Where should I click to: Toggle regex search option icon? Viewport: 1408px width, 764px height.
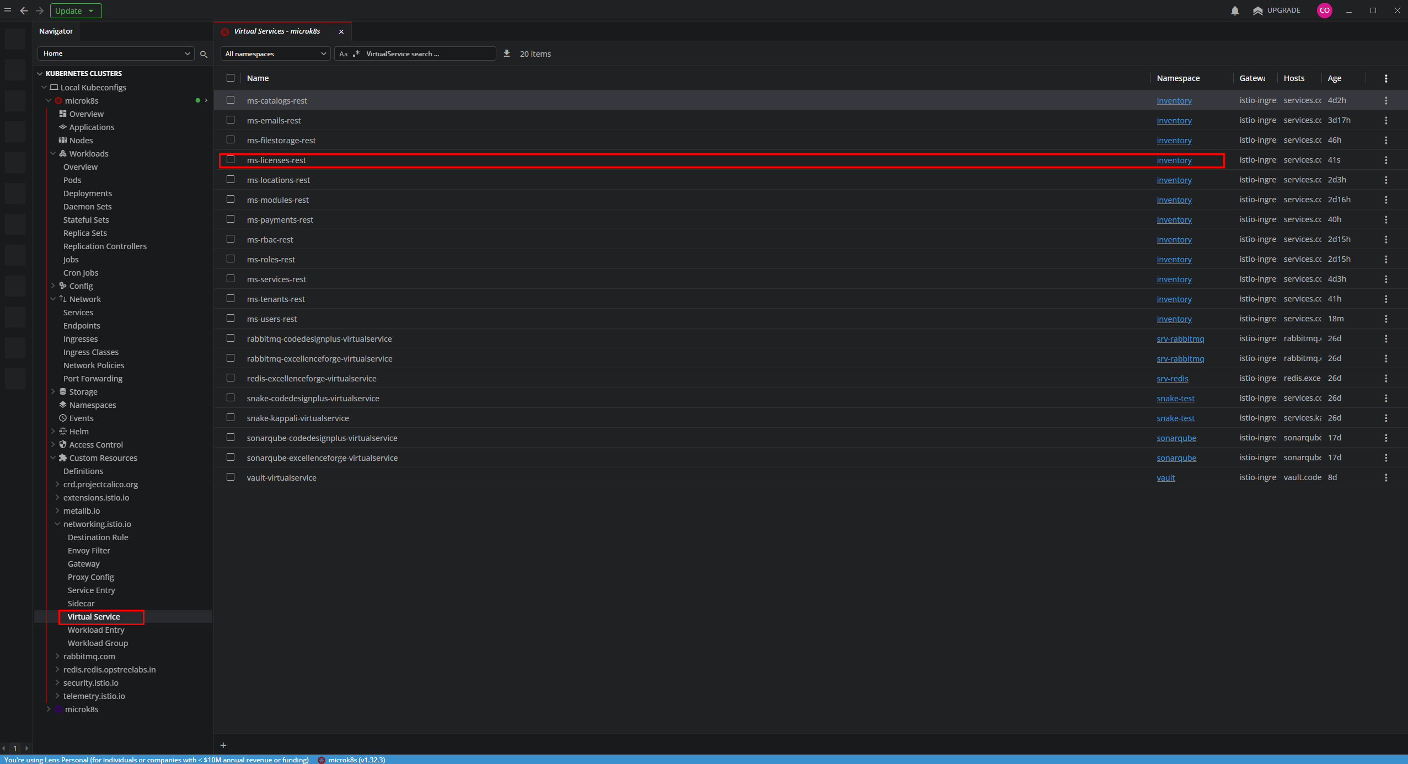tap(356, 54)
